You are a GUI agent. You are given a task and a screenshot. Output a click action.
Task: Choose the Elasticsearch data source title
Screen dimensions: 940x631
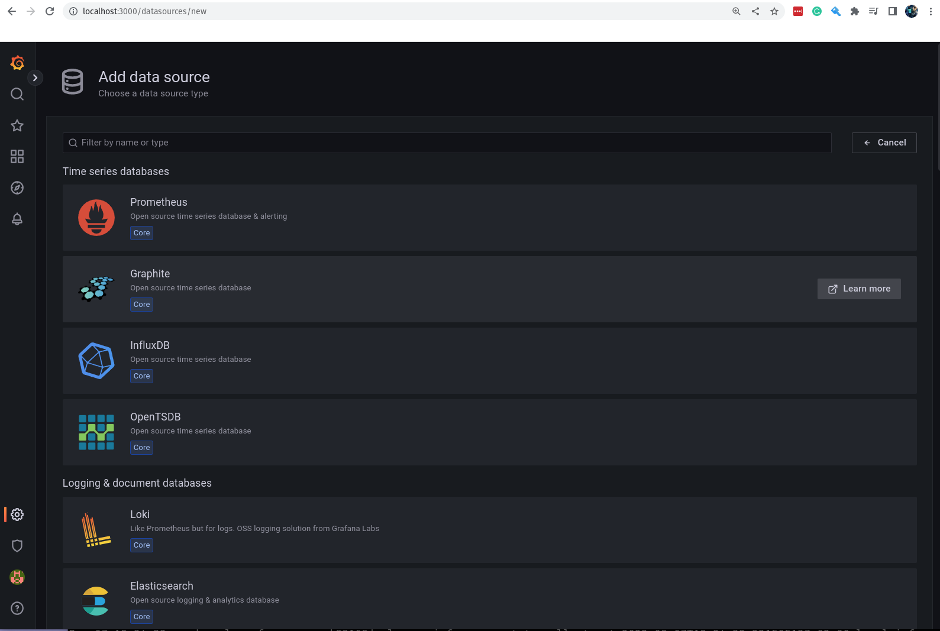pyautogui.click(x=161, y=586)
